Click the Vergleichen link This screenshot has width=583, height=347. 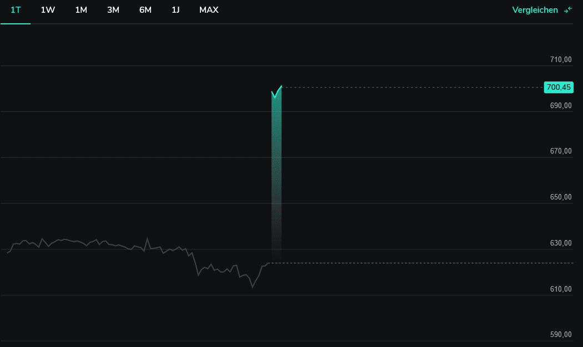click(535, 10)
